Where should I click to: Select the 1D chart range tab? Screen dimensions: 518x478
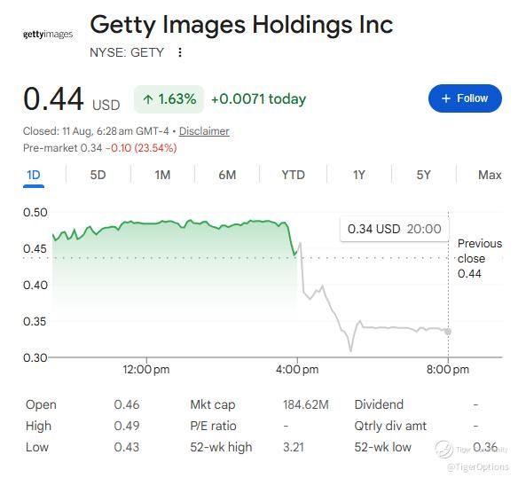pyautogui.click(x=34, y=175)
